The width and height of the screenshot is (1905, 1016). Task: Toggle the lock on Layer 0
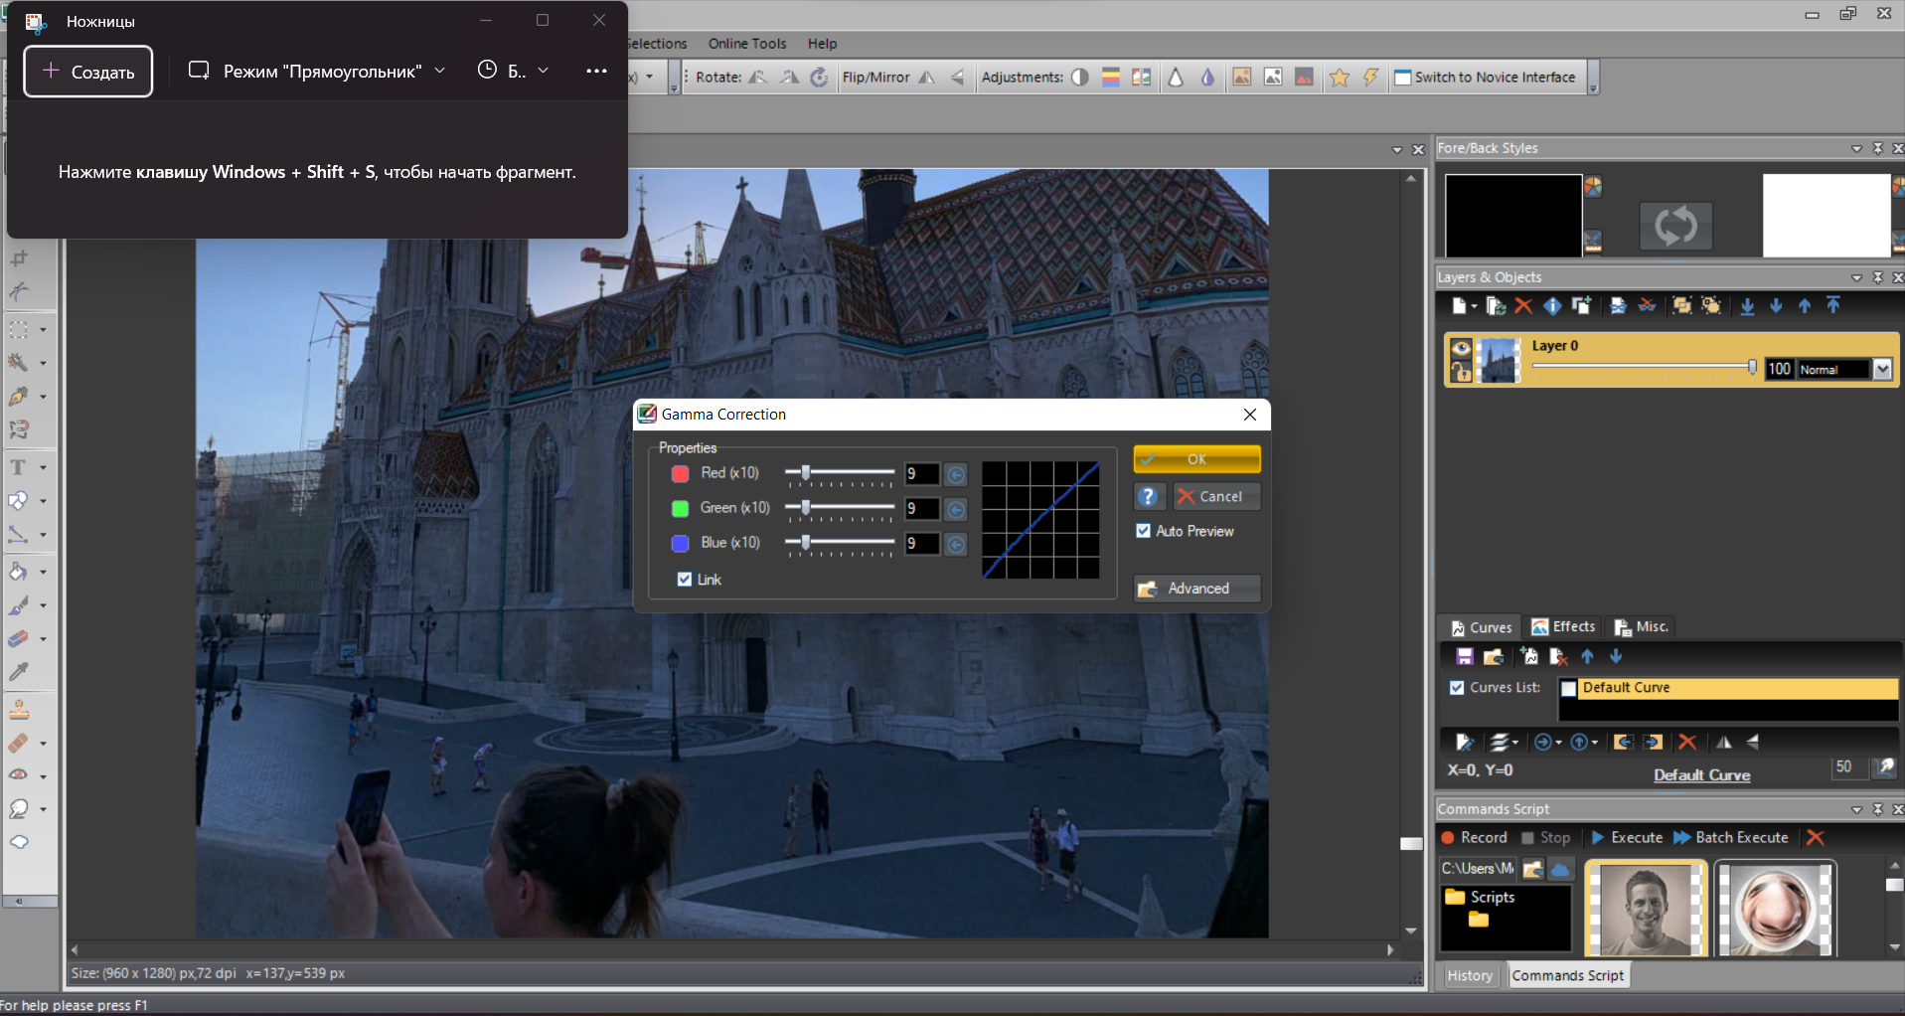(x=1461, y=372)
